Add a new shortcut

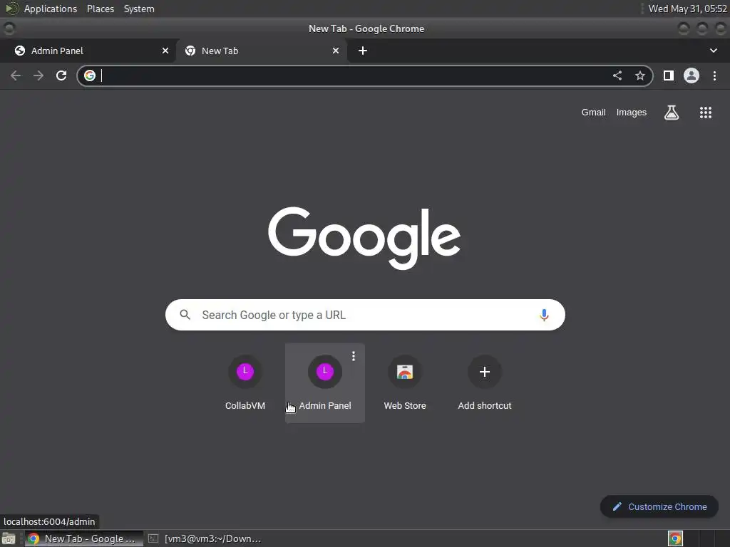coord(485,383)
